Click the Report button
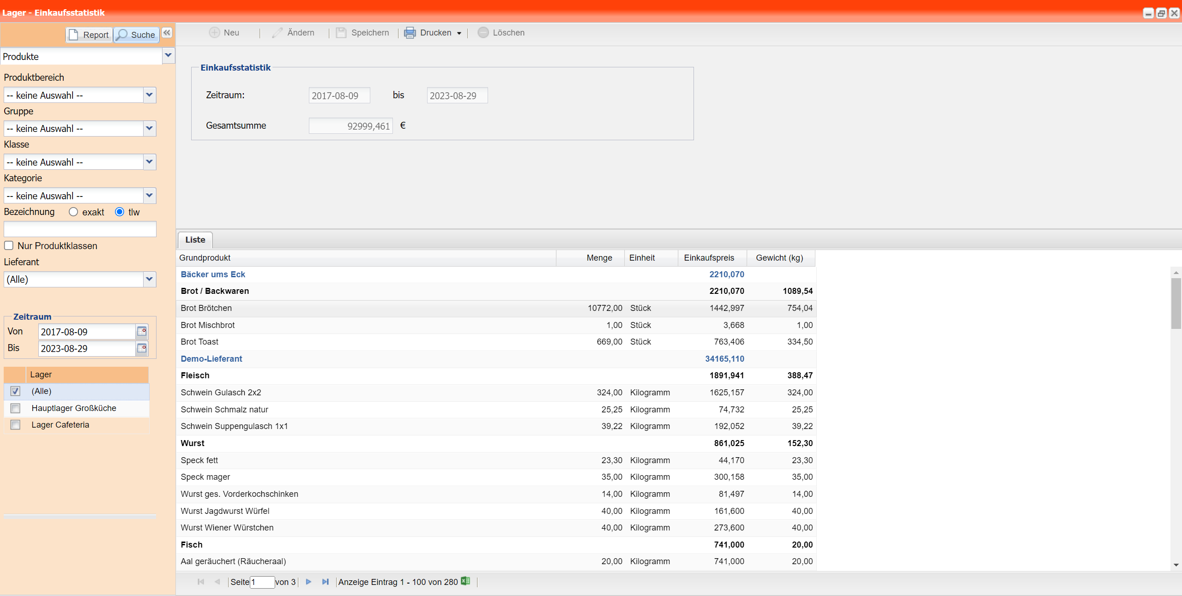Image resolution: width=1182 pixels, height=596 pixels. [x=90, y=35]
